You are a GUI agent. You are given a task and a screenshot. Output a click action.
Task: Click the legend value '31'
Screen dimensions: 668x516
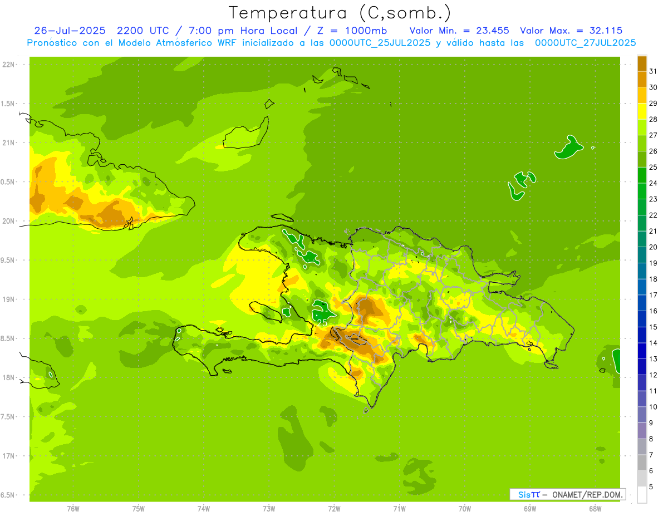click(x=653, y=71)
